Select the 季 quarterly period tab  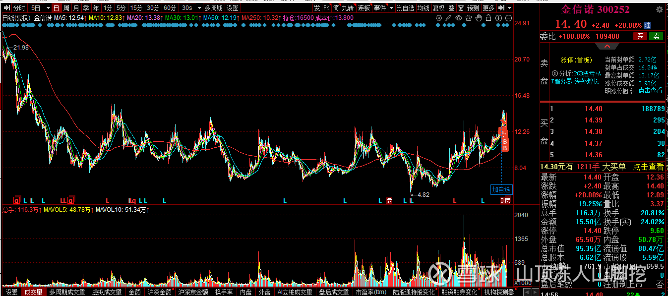tap(86, 8)
